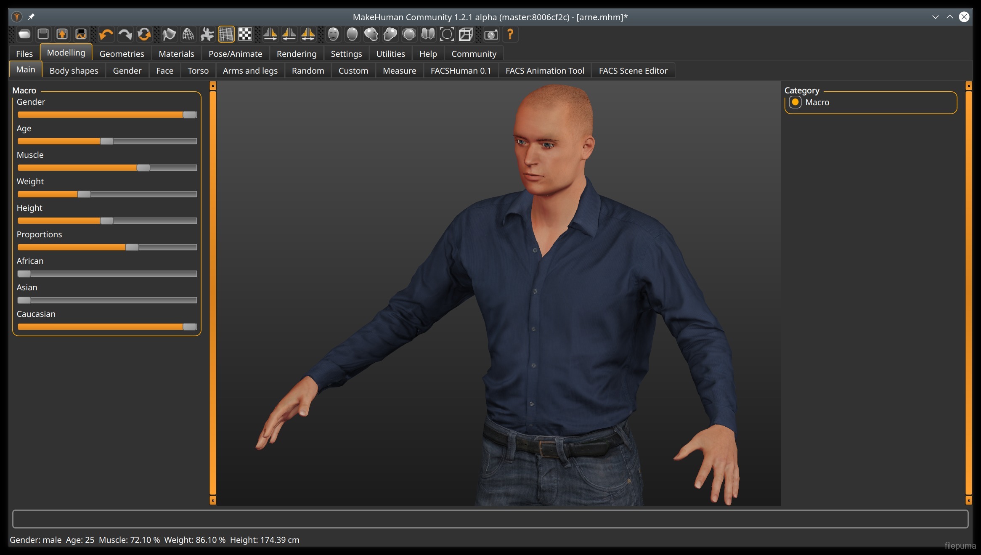Collapse window using titlebar down chevron
The width and height of the screenshot is (981, 555).
click(x=935, y=17)
